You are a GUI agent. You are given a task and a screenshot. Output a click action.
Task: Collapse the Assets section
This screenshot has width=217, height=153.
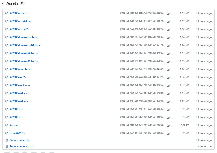pos(3,4)
